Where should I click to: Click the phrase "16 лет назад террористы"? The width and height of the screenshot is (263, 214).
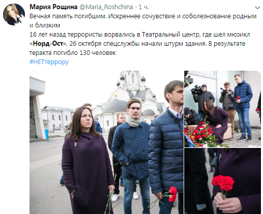pyautogui.click(x=66, y=35)
